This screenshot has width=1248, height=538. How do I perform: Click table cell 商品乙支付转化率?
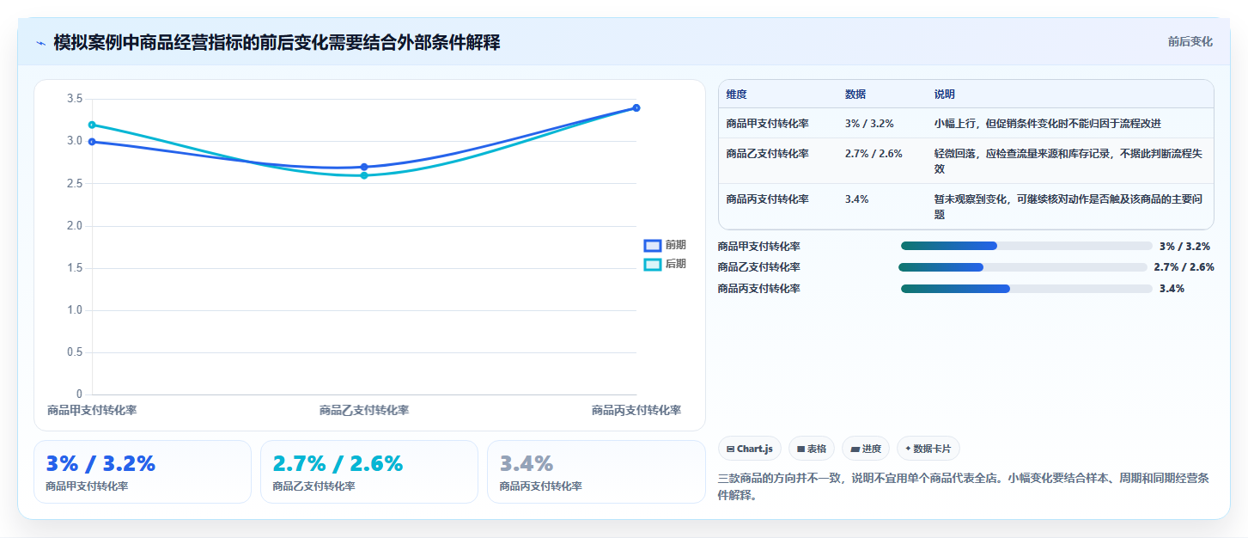(767, 154)
